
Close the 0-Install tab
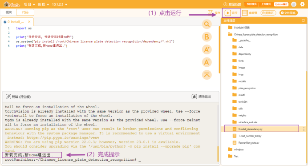coord(29,22)
